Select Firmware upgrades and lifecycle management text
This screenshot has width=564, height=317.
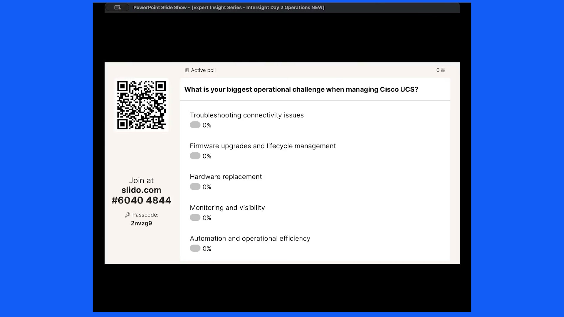click(263, 146)
